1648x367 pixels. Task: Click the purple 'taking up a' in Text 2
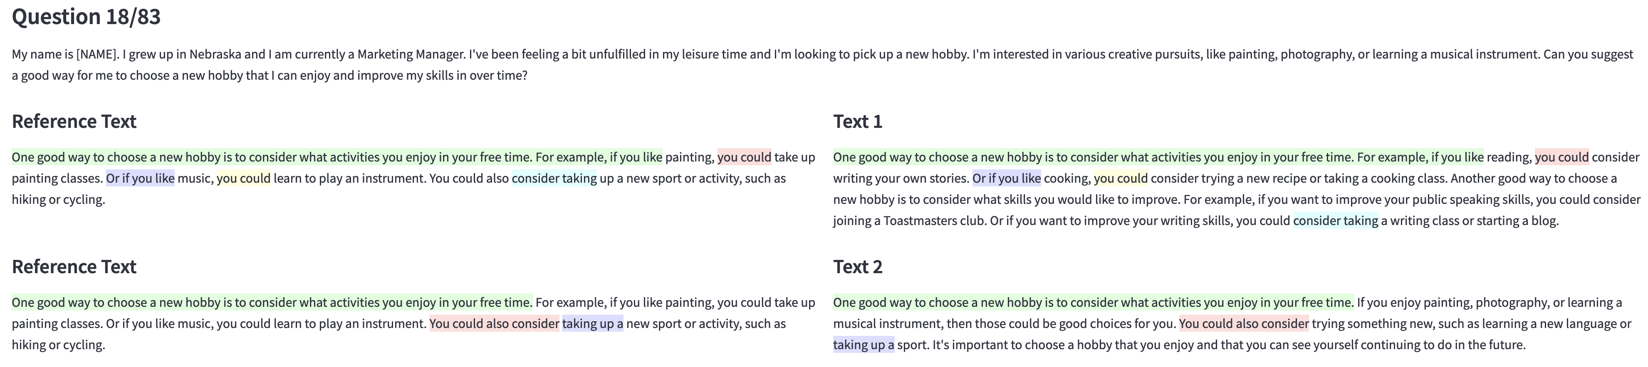click(863, 345)
